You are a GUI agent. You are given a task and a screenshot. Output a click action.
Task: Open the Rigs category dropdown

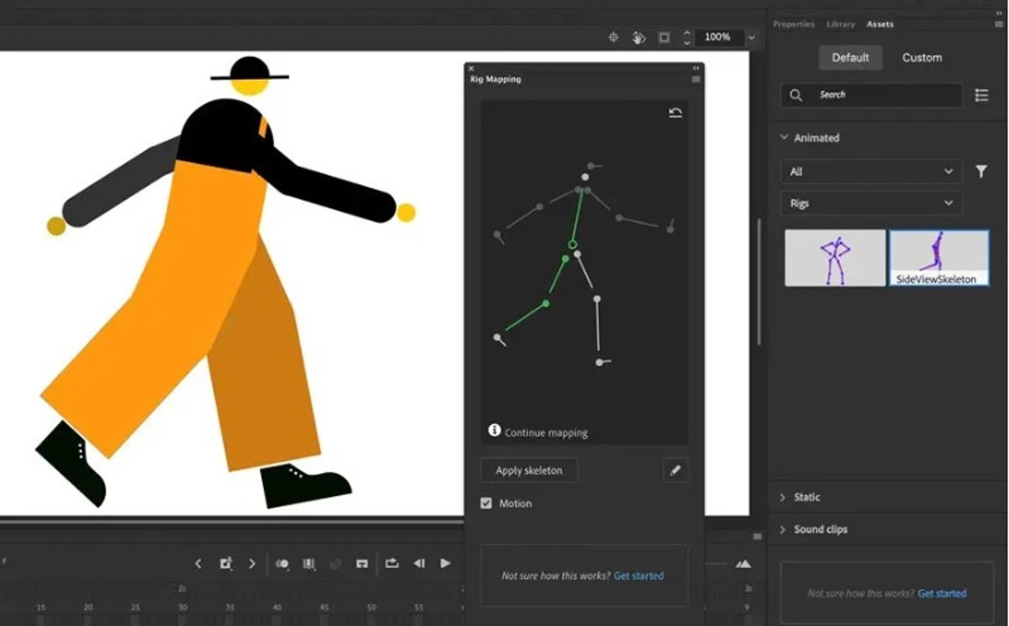872,203
